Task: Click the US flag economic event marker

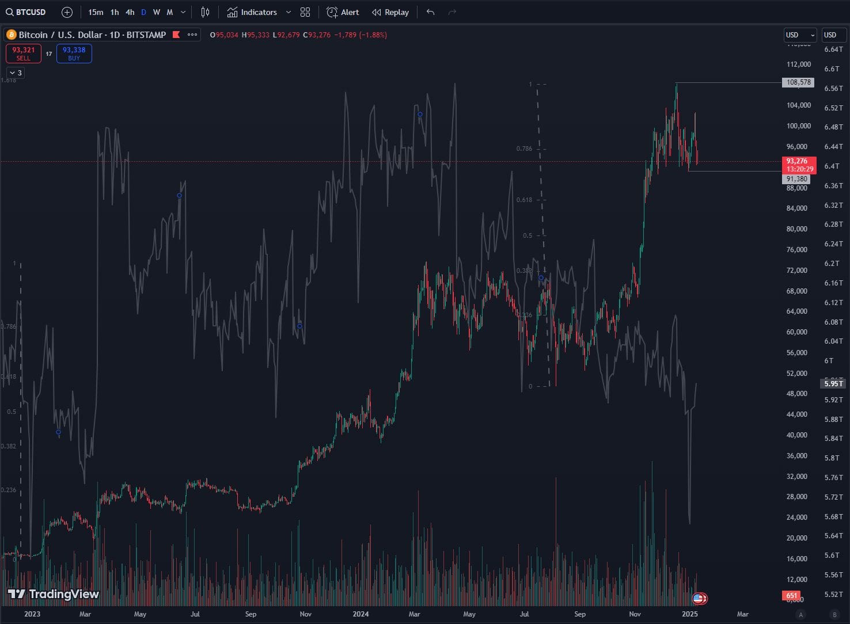Action: [x=699, y=599]
